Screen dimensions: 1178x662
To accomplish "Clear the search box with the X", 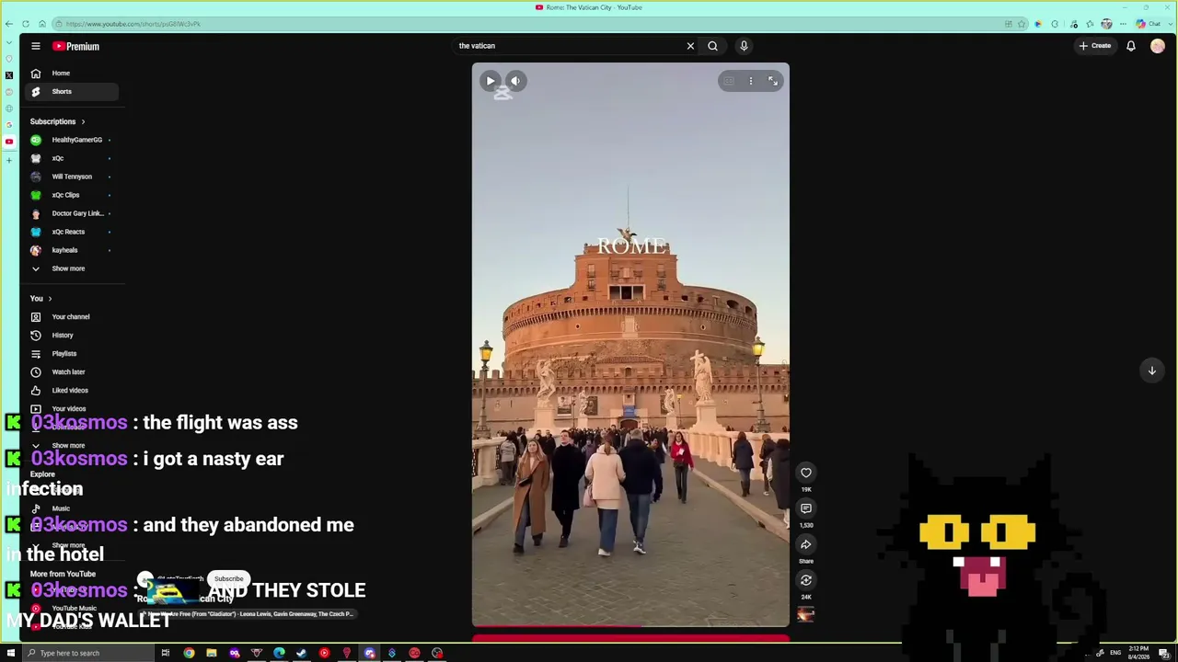I will 690,46.
